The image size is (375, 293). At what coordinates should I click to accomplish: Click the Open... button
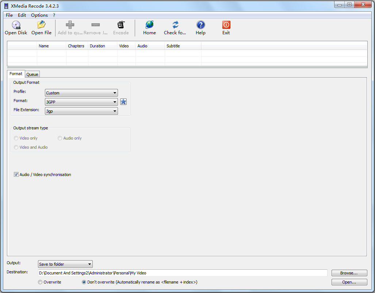349,282
